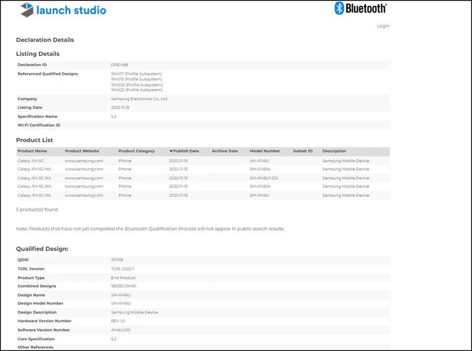This screenshot has height=351, width=472.
Task: Click the Bluetooth Qualification Process note
Action: (x=150, y=229)
